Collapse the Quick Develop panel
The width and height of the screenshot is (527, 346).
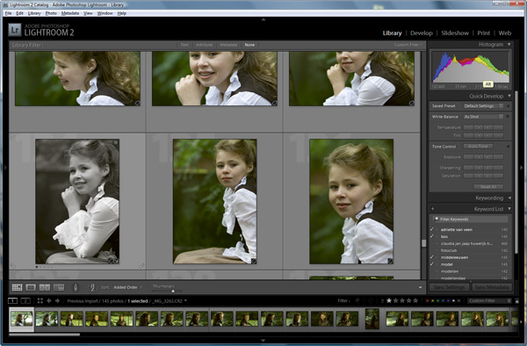tap(509, 96)
